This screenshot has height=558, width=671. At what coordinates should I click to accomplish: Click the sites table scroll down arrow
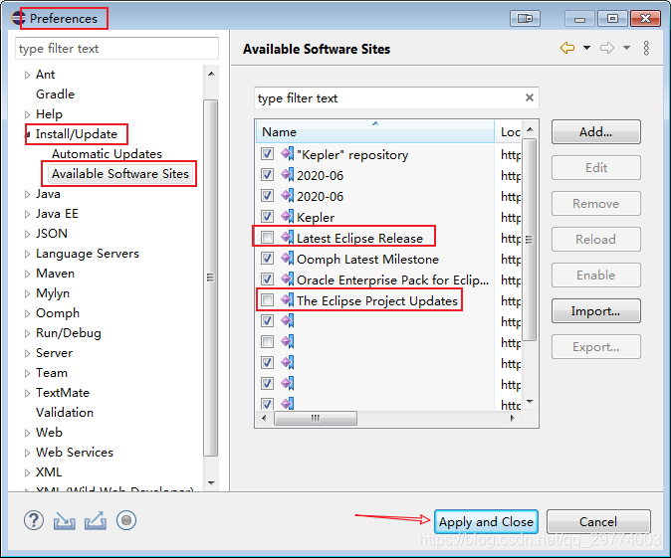pyautogui.click(x=530, y=402)
